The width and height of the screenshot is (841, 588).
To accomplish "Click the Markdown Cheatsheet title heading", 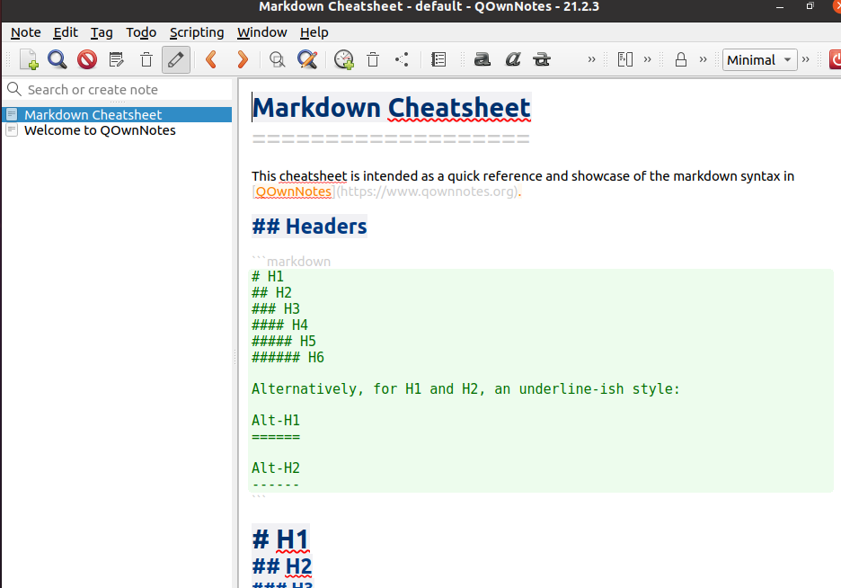I will (x=392, y=108).
